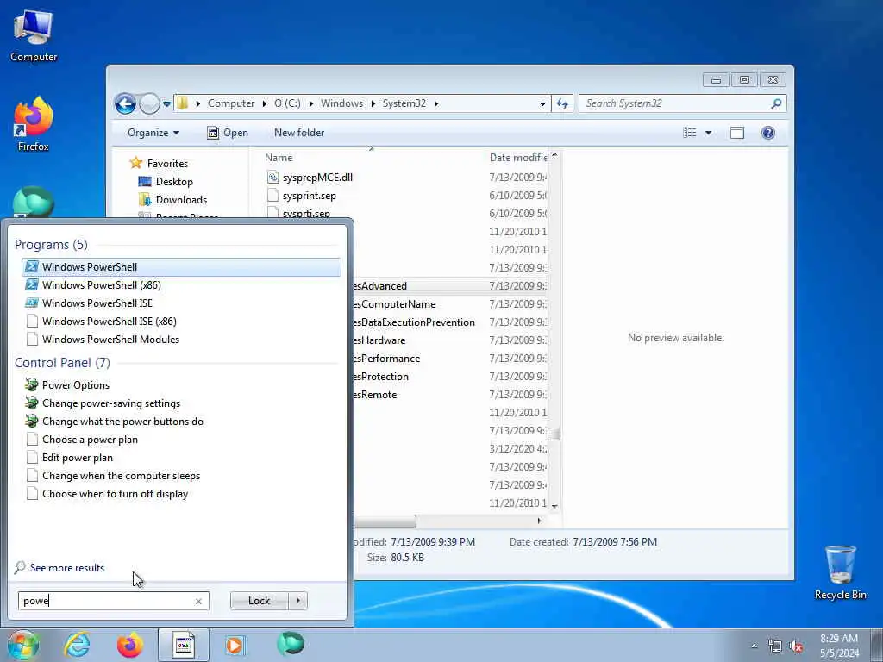Open Windows Media Player from taskbar
The image size is (883, 662).
coord(235,645)
